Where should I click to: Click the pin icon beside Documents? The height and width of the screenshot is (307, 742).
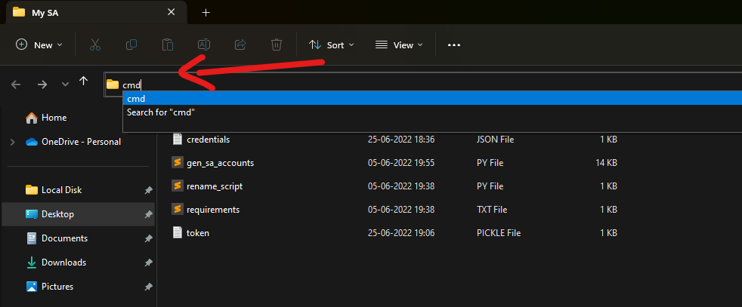pos(148,238)
